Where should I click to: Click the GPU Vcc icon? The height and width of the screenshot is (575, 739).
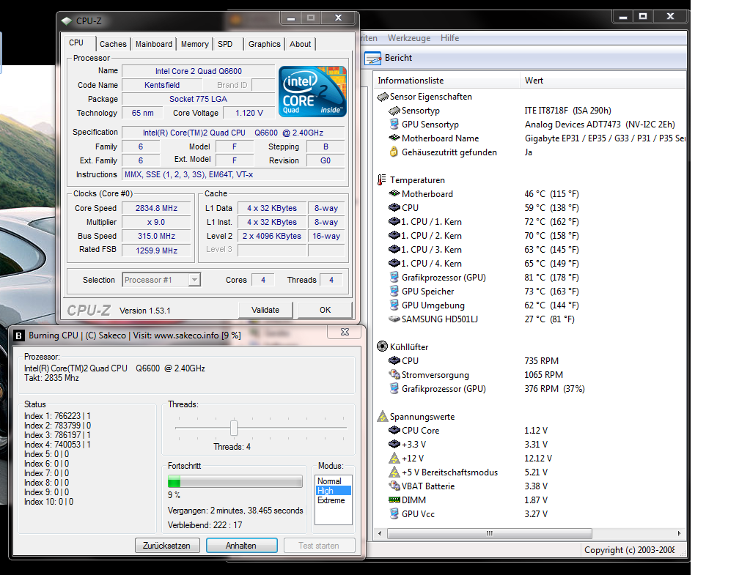coord(394,513)
